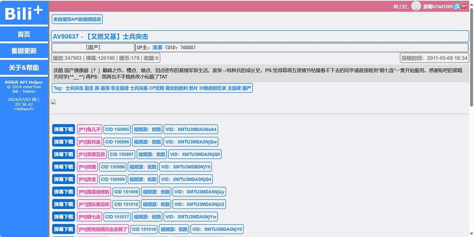Click 视频源：优酷 in the P5 row
The width and height of the screenshot is (474, 237).
coord(143,179)
